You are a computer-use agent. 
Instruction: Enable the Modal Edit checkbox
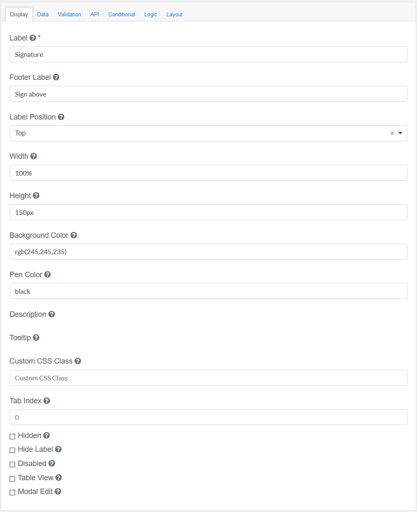point(13,492)
